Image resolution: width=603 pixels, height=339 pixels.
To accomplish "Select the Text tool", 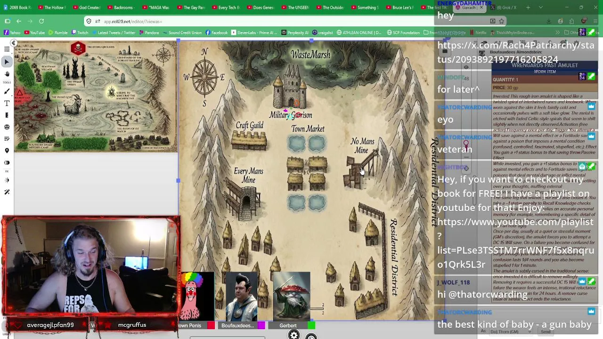I will pos(7,103).
